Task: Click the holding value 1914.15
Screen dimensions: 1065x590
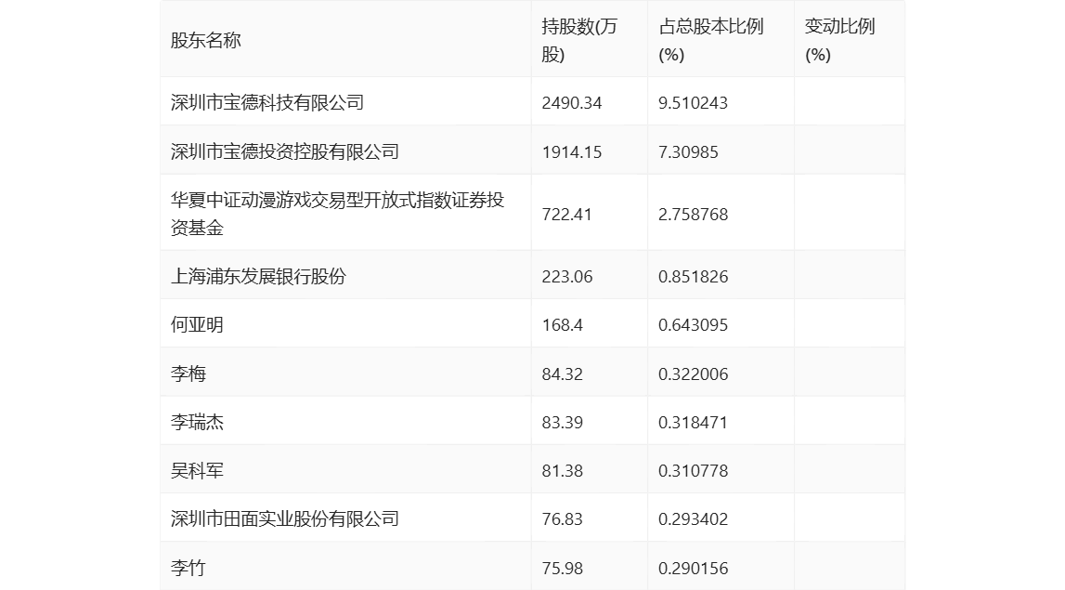Action: click(x=572, y=151)
